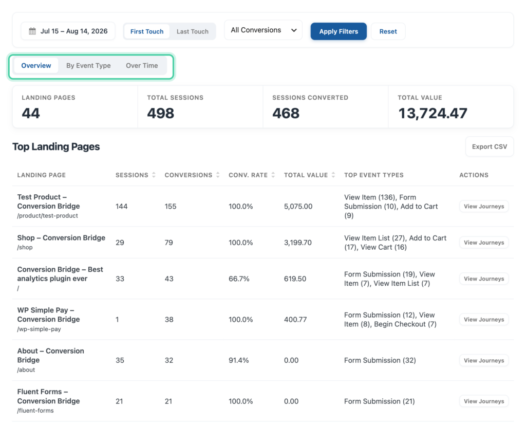Click About – Conversion Bridge title
Image resolution: width=526 pixels, height=444 pixels.
click(x=51, y=356)
